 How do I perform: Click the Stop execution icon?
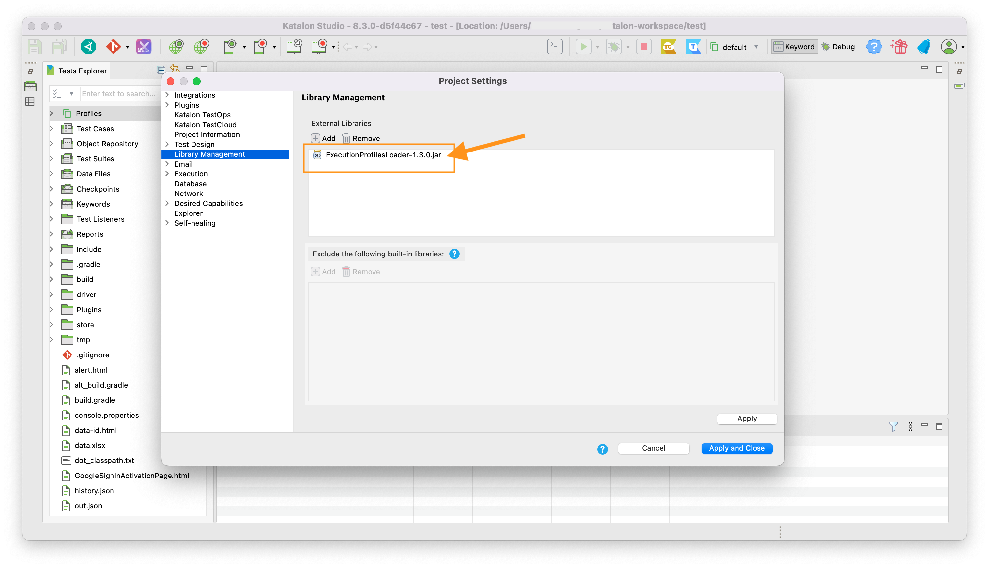pyautogui.click(x=645, y=46)
